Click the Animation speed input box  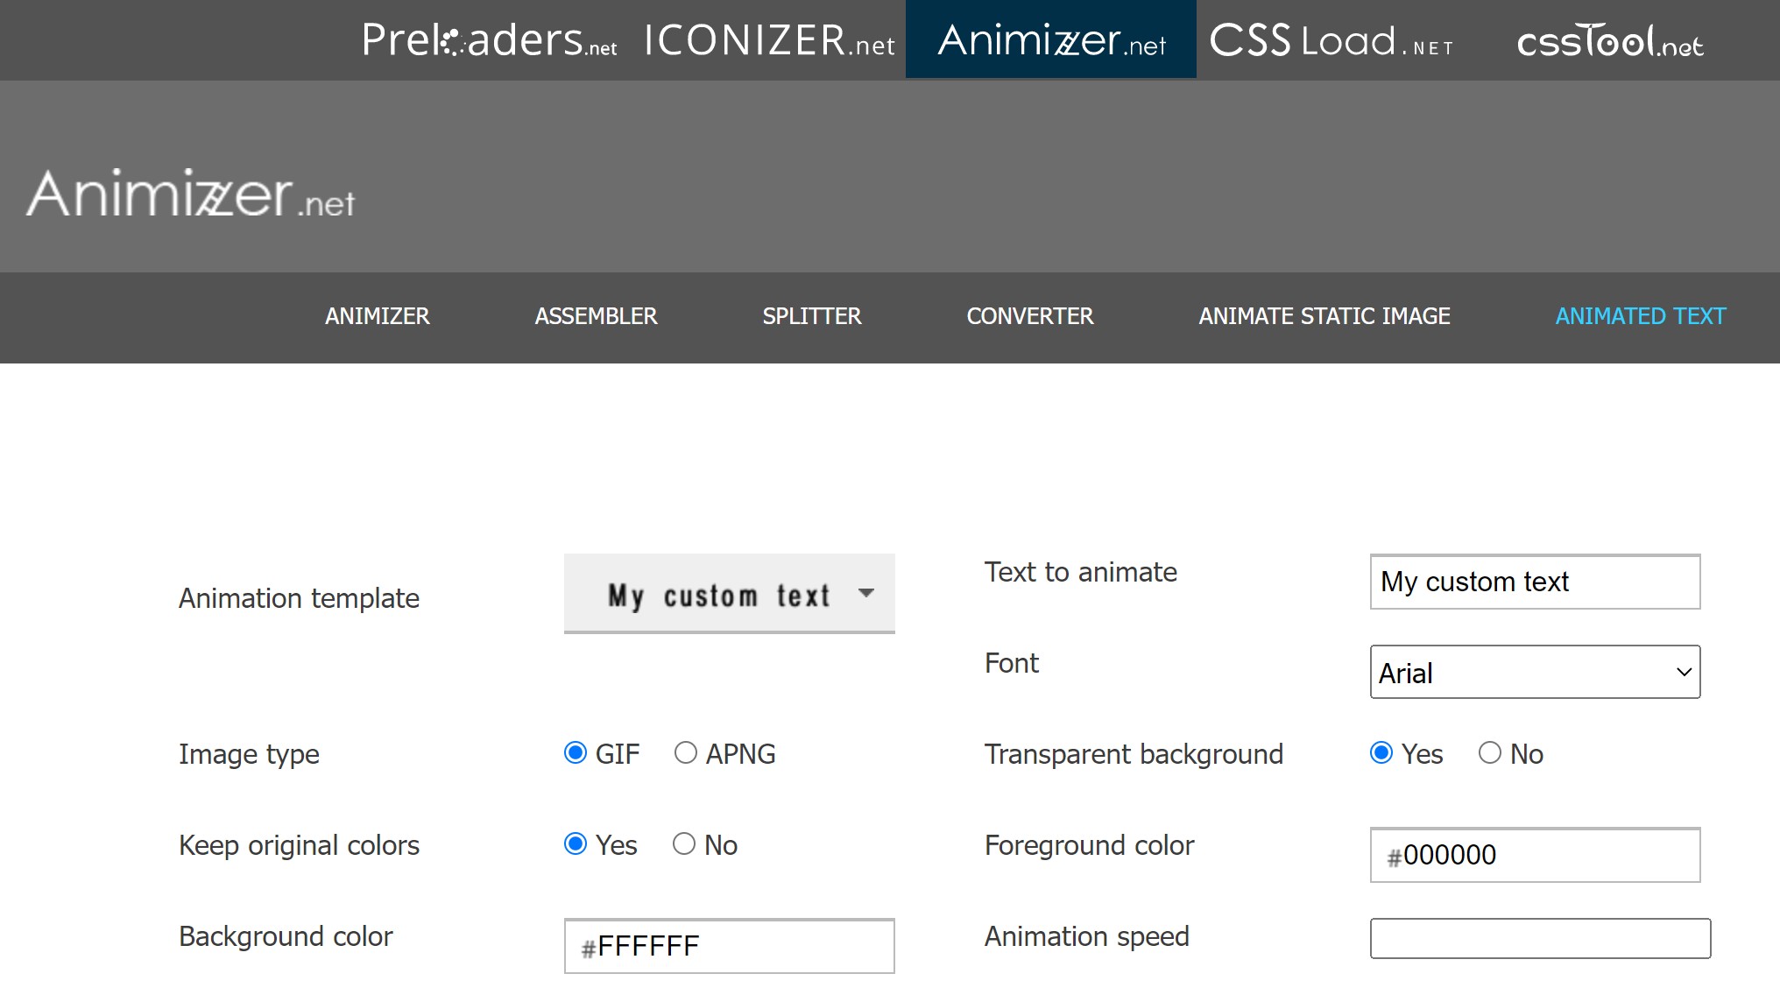pyautogui.click(x=1540, y=938)
